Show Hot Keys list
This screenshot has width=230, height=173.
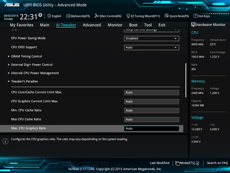tap(202, 16)
